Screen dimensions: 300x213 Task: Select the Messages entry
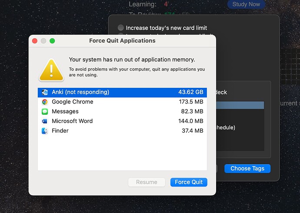tap(122, 111)
